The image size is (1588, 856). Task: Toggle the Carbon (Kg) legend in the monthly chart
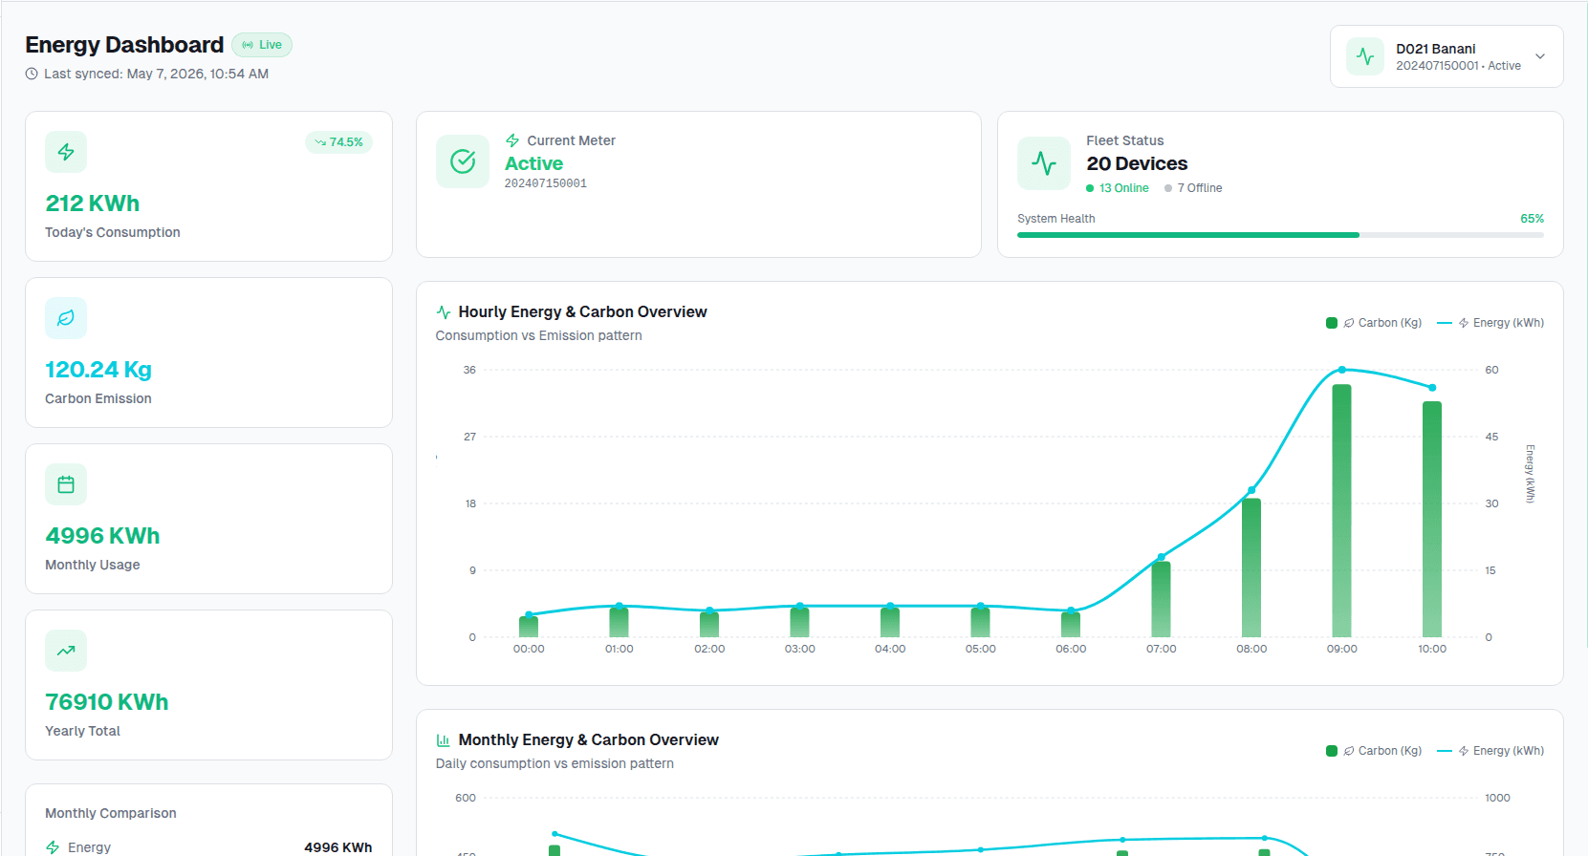point(1374,751)
